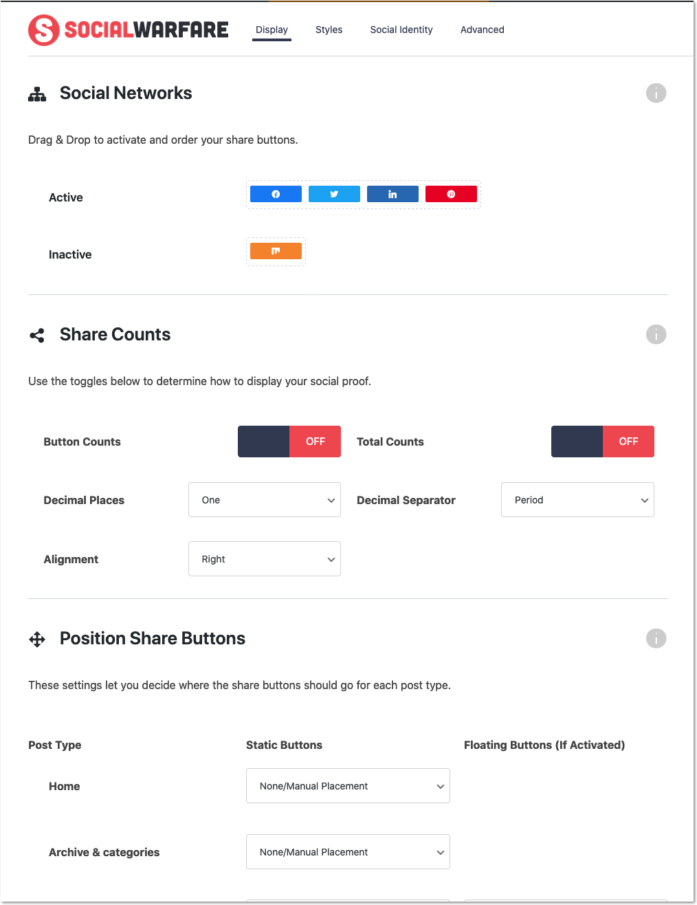
Task: Show info for Social Networks section
Action: click(656, 93)
